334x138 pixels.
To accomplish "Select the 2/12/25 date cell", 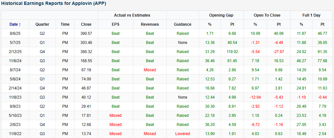I will (15, 52).
